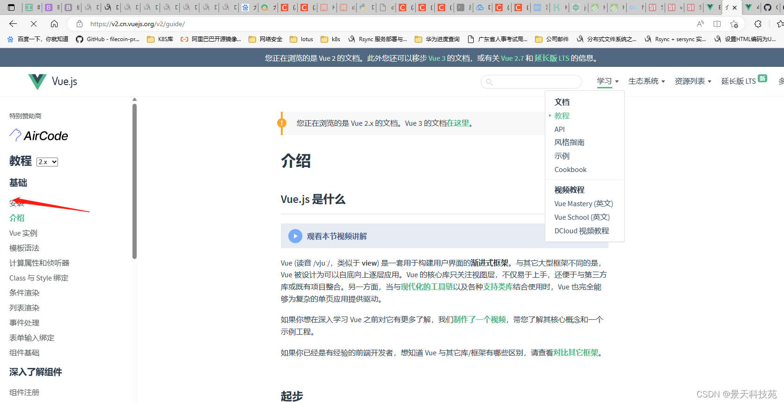
Task: Select API in the 学习 menu
Action: (559, 129)
